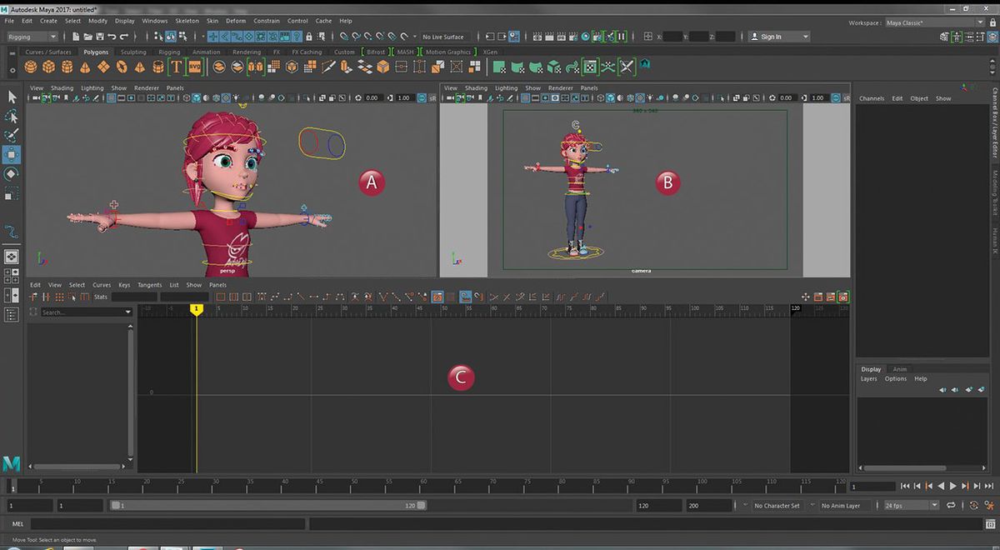Click the Undo icon in the status line
This screenshot has width=1000, height=550.
tap(112, 36)
